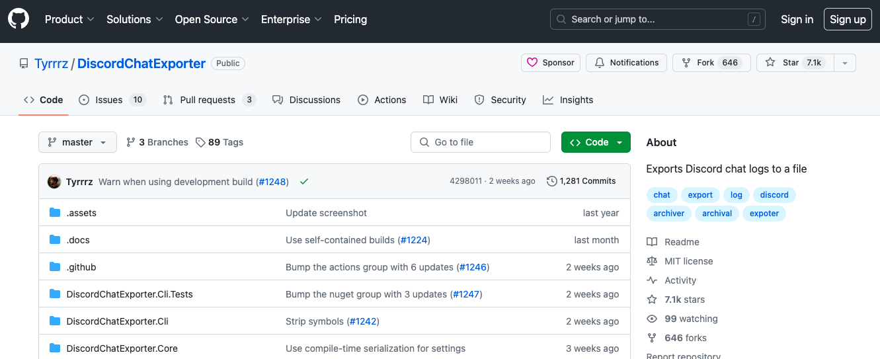
Task: Select the Code tab
Action: [x=44, y=100]
